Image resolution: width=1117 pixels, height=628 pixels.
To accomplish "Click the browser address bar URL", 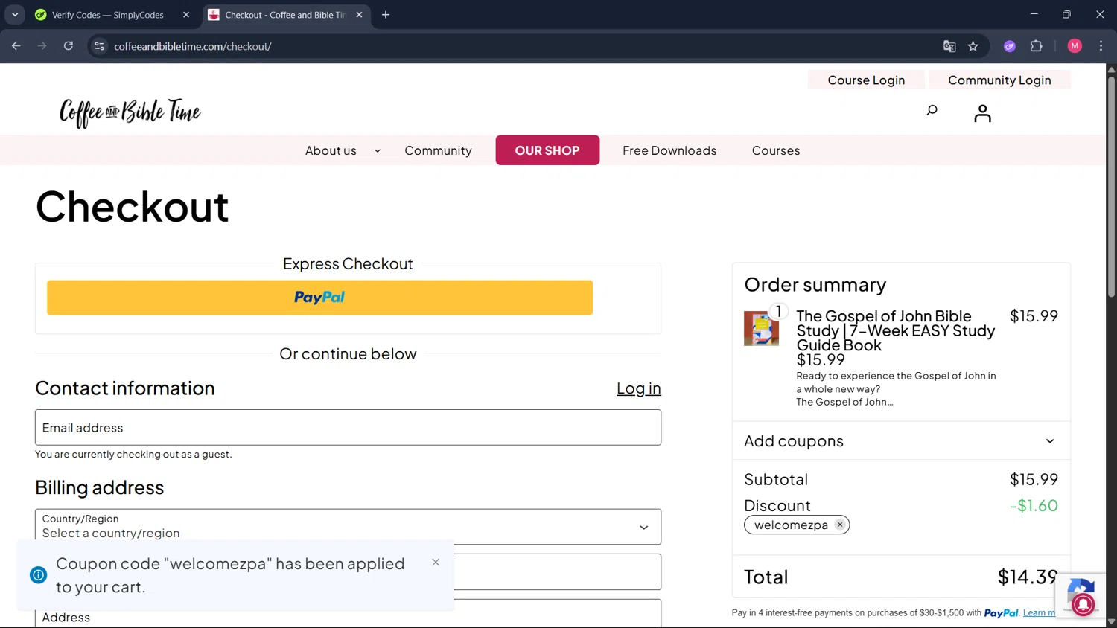I will tap(192, 46).
